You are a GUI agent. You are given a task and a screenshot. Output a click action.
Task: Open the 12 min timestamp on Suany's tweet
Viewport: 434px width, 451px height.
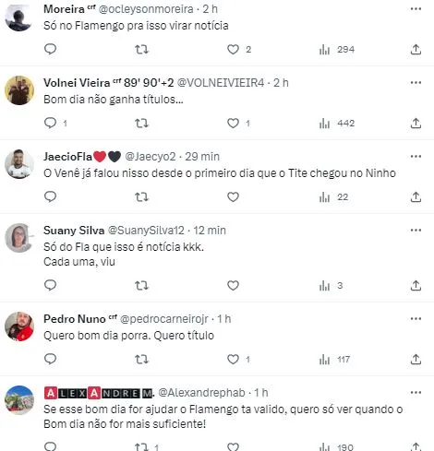tap(210, 231)
